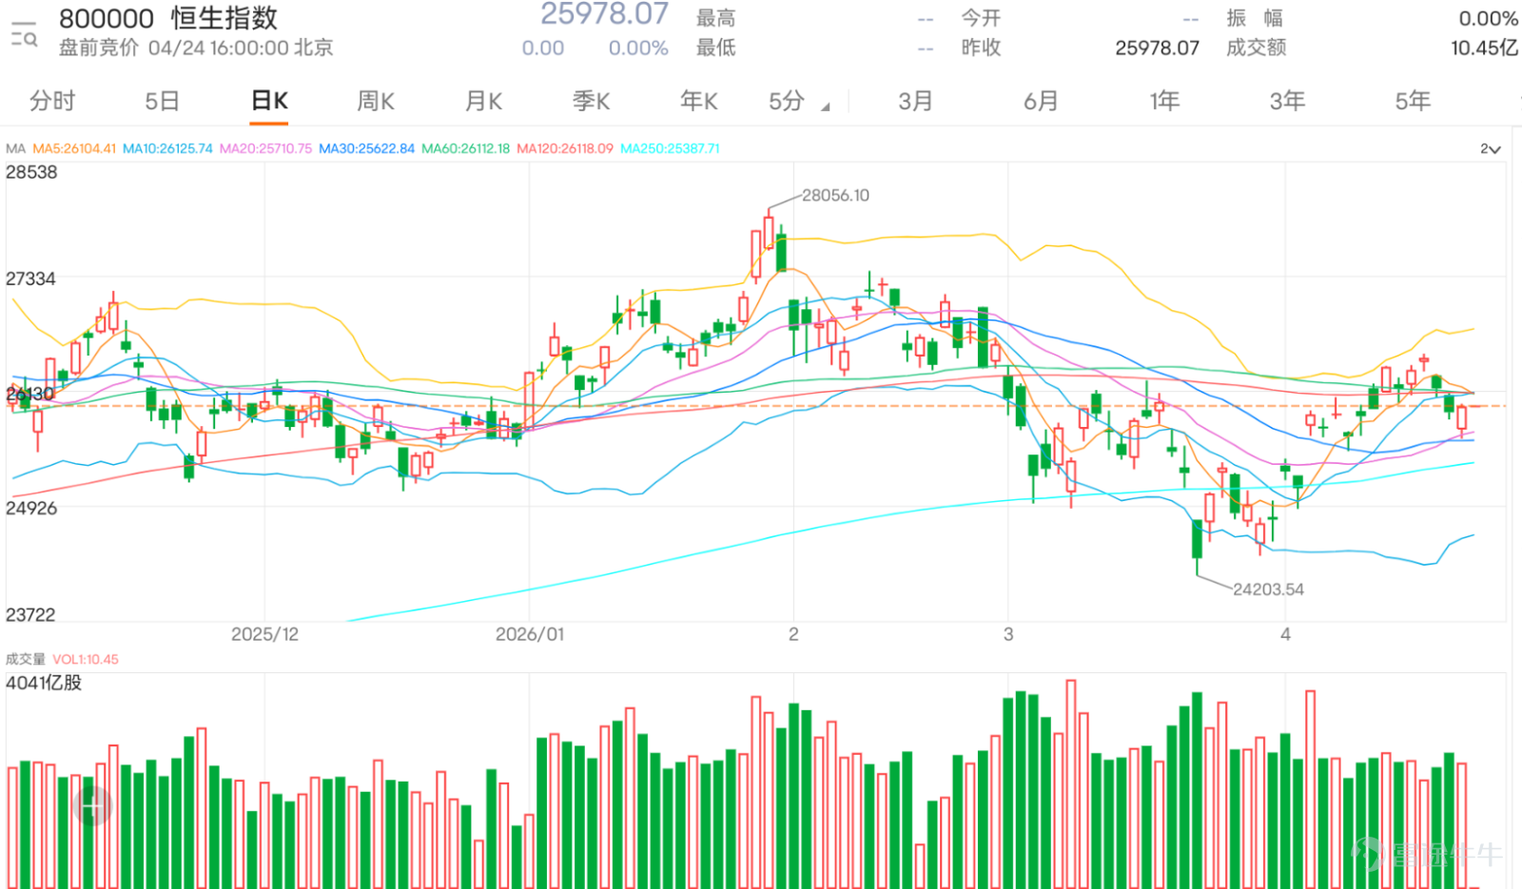This screenshot has width=1522, height=889.
Task: Select the 年K yearly candlestick tab
Action: [699, 101]
